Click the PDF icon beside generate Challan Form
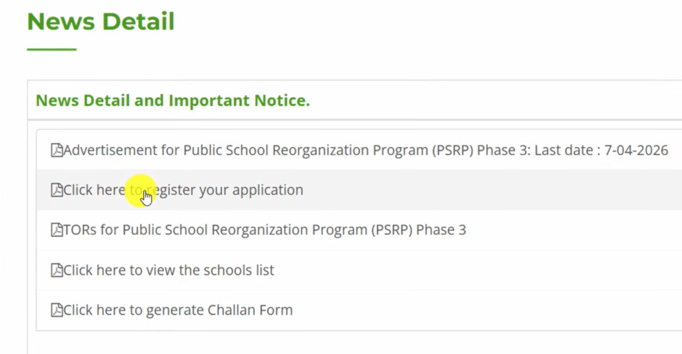682x354 pixels. (x=57, y=310)
